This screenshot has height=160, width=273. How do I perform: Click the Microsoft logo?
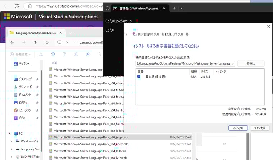7,17
